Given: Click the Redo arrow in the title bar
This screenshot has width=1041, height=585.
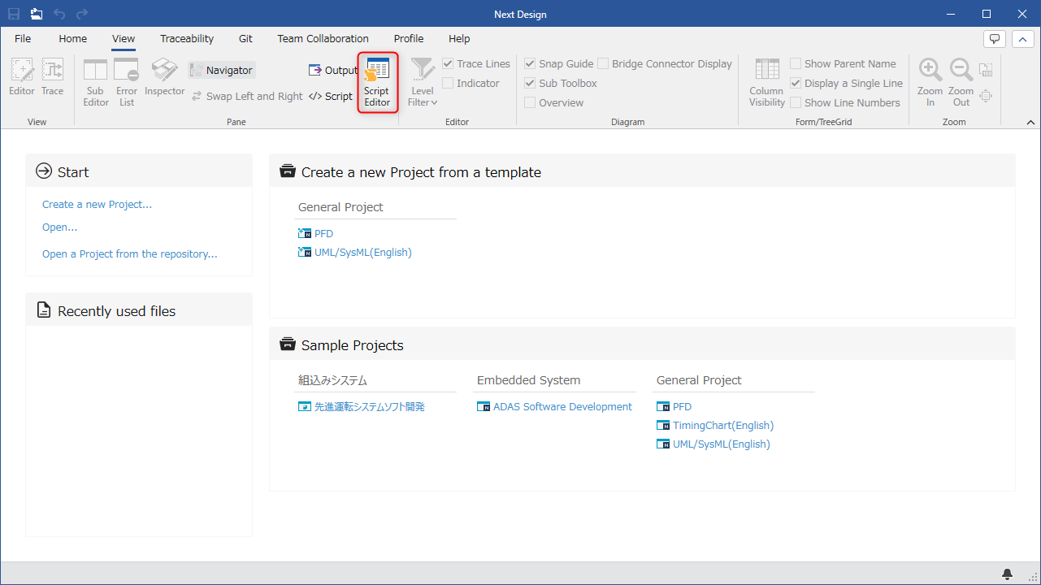Looking at the screenshot, I should click(82, 14).
